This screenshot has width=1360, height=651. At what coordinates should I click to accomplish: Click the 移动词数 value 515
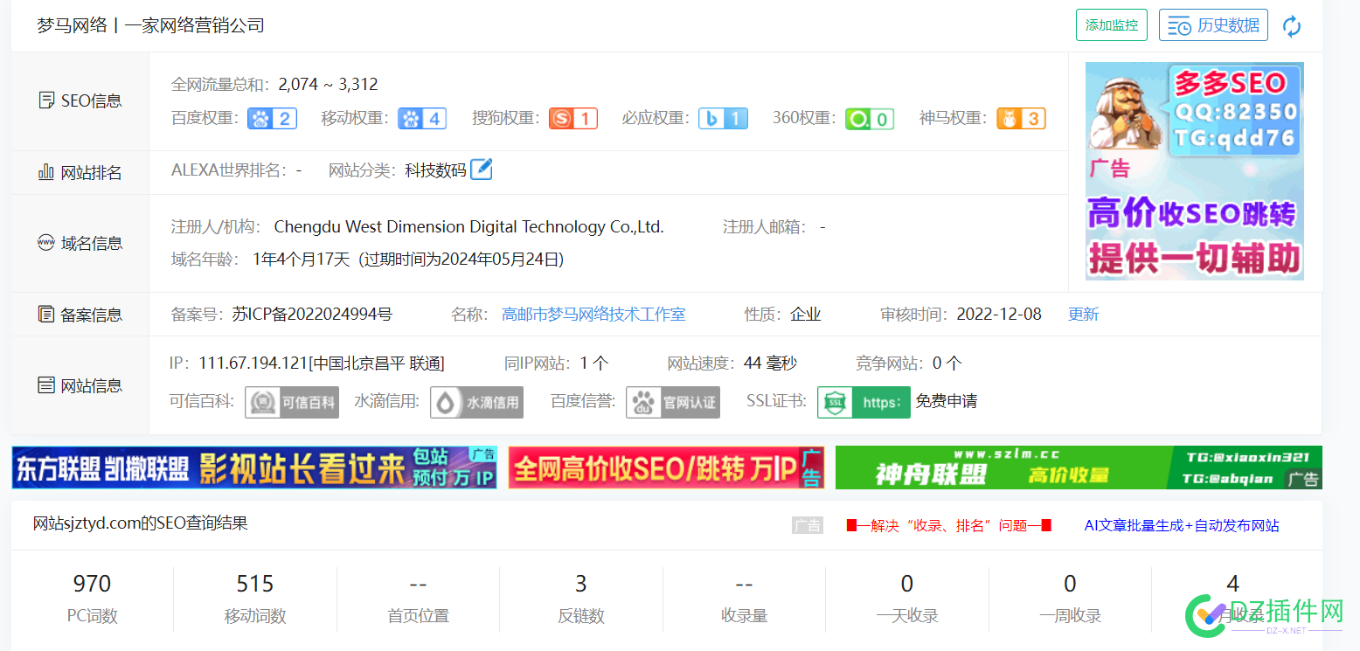pyautogui.click(x=255, y=584)
